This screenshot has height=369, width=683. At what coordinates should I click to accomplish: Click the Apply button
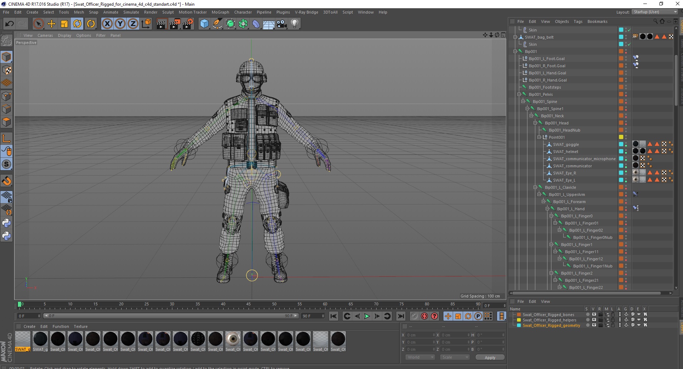tap(490, 357)
